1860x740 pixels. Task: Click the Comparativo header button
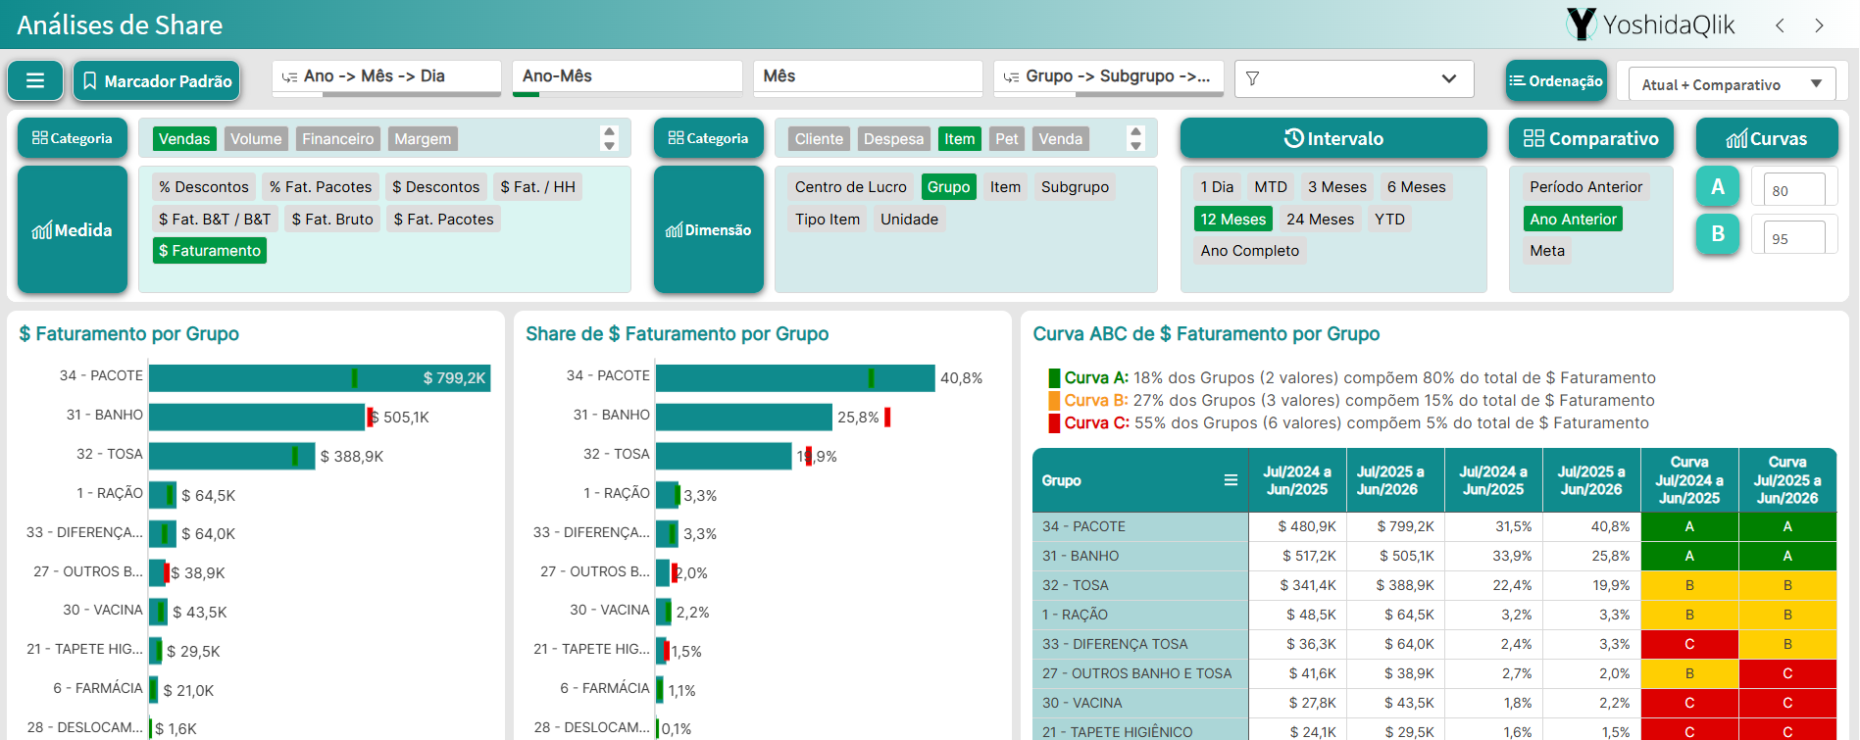click(1591, 138)
